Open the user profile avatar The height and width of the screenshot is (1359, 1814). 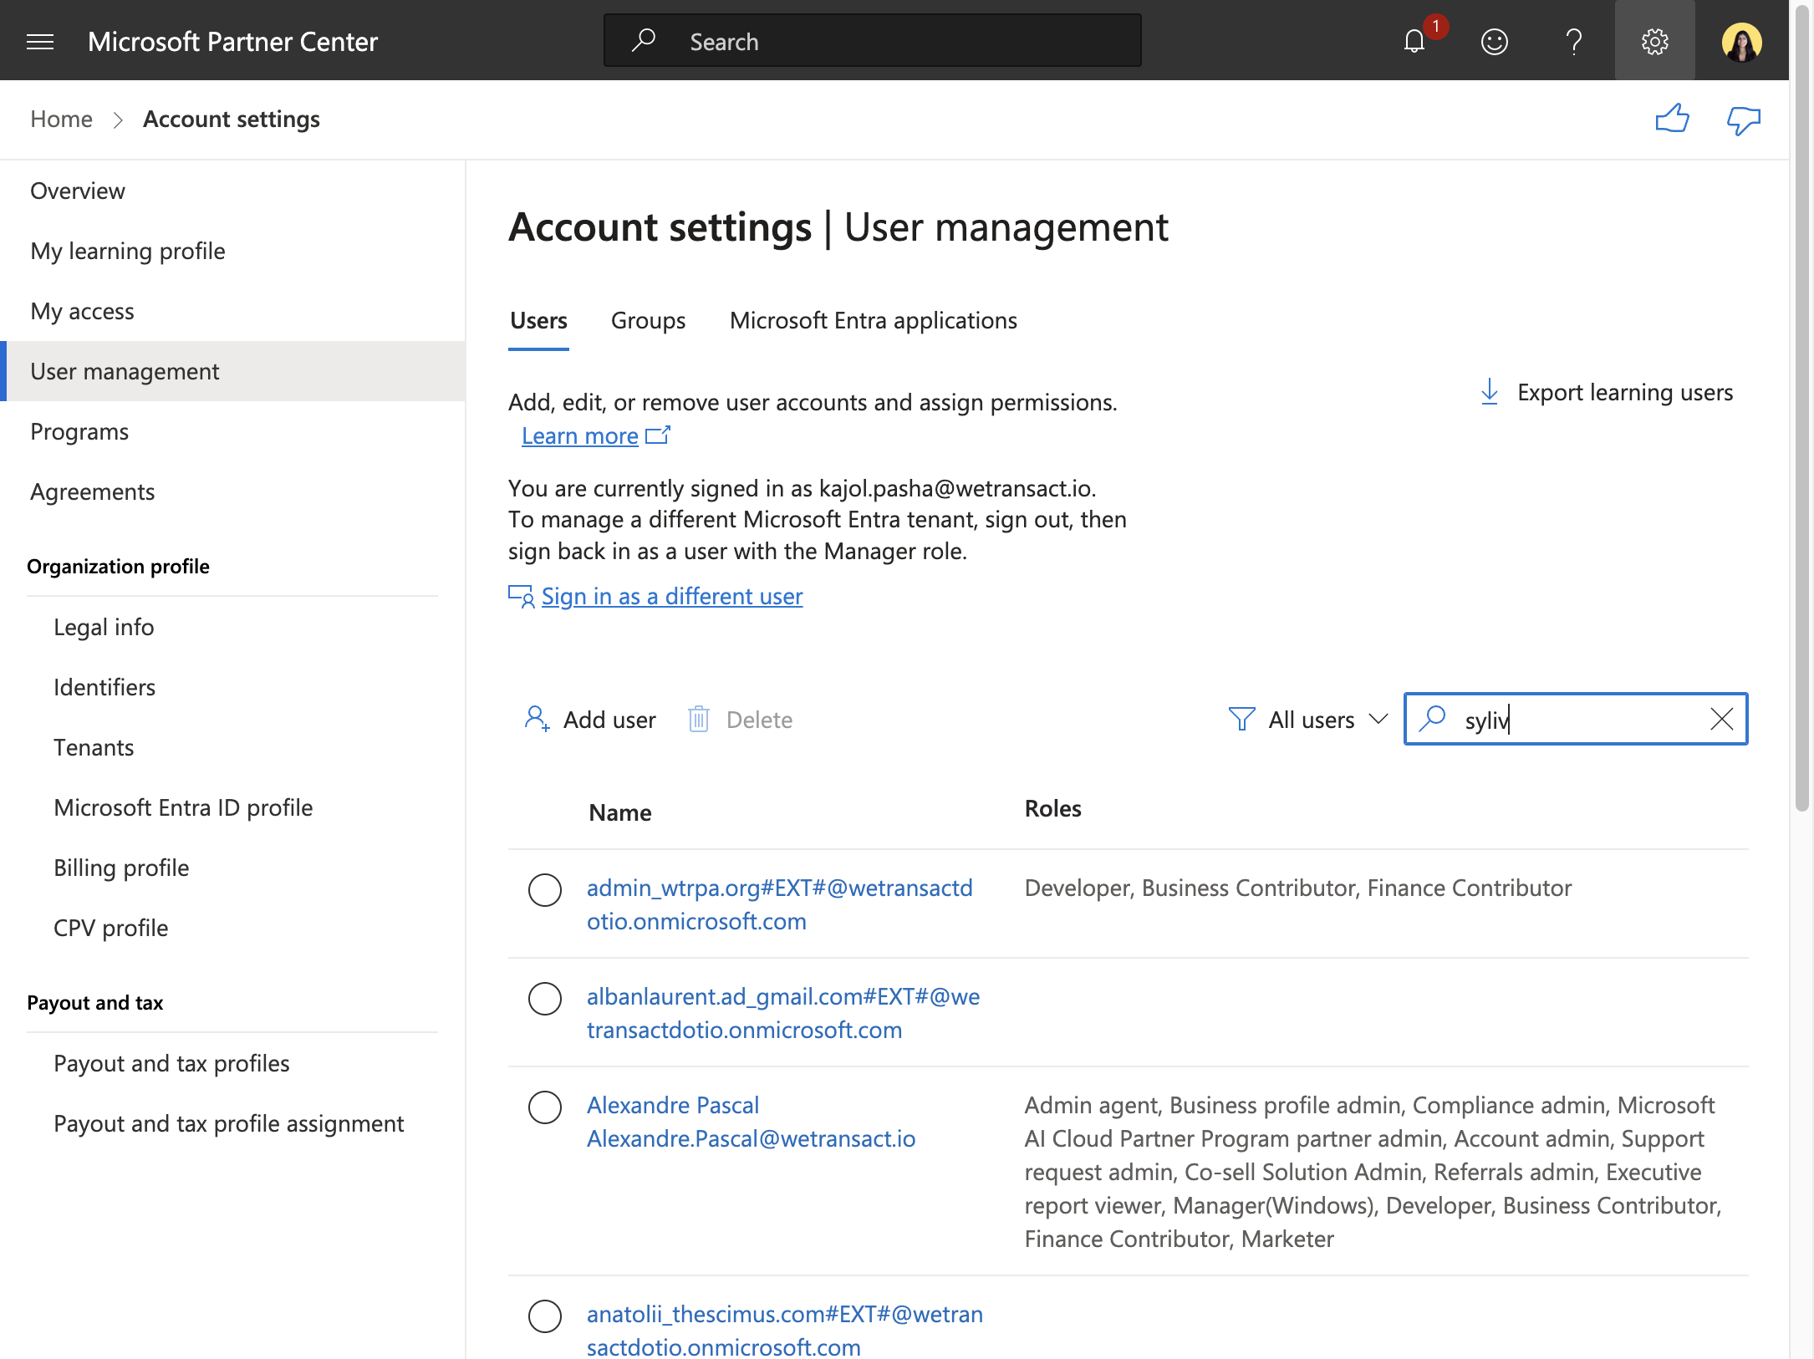pyautogui.click(x=1741, y=41)
